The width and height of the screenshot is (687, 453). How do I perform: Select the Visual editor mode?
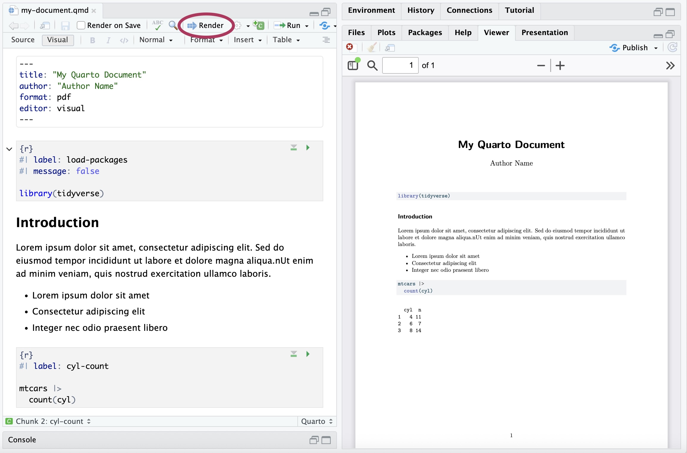point(58,40)
